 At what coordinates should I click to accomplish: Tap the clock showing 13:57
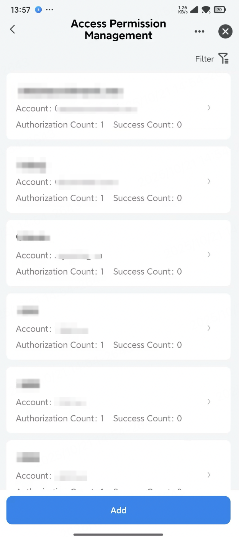click(x=20, y=10)
